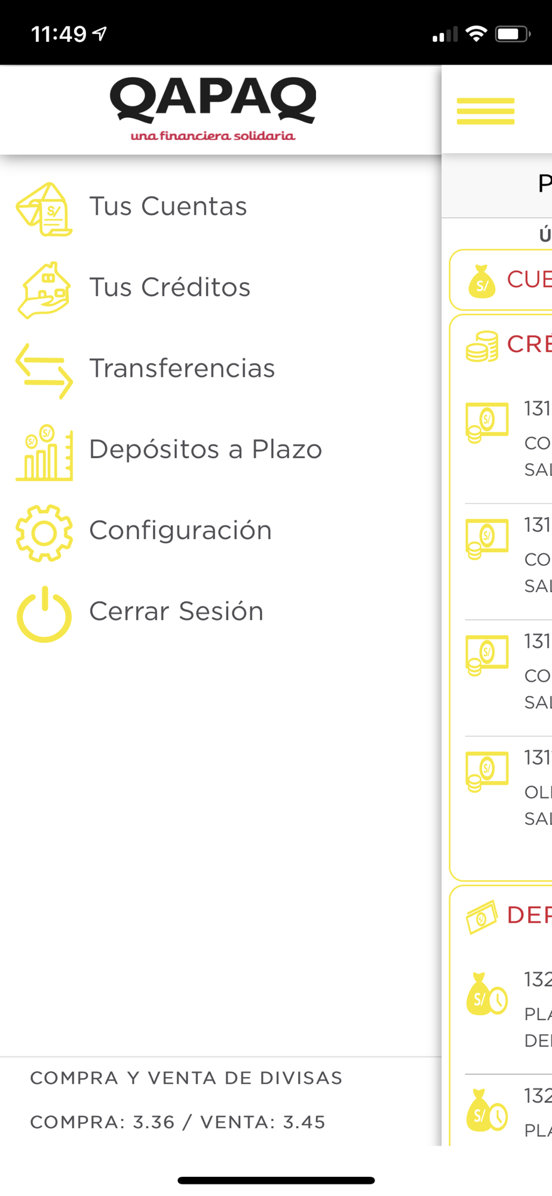Tap the DEP section cash icon
The width and height of the screenshot is (552, 1196).
[x=482, y=917]
